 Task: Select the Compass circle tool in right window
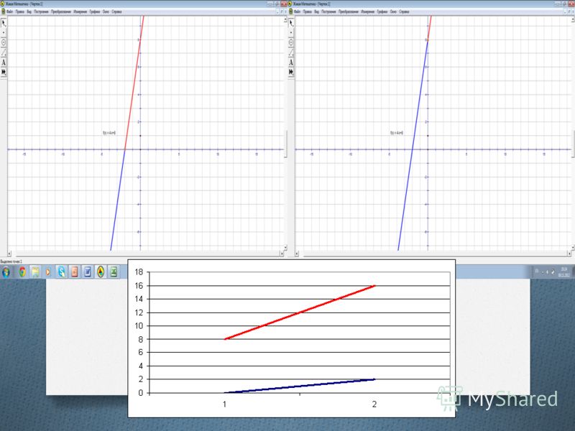point(291,42)
